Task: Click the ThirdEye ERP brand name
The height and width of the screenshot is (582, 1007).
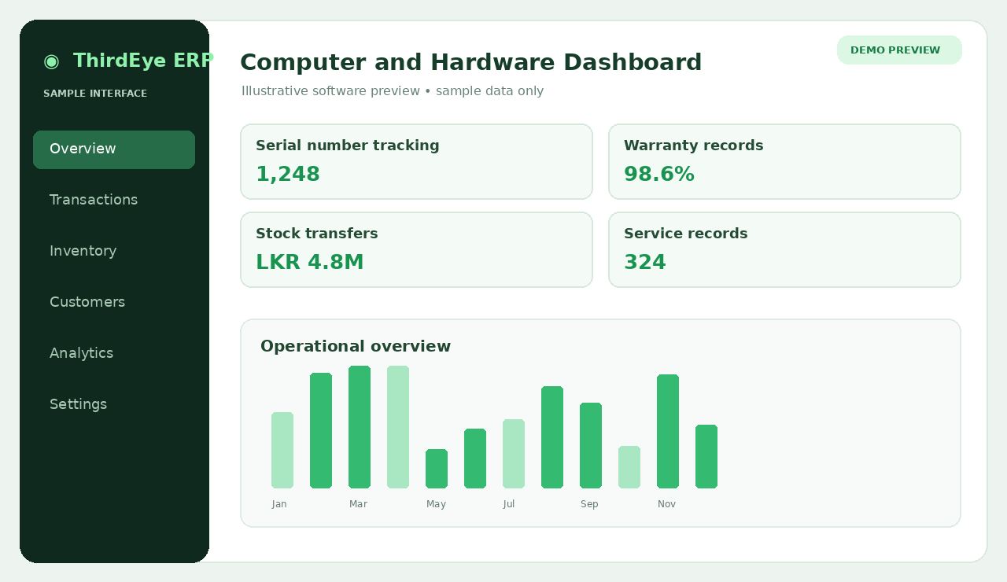Action: click(143, 61)
